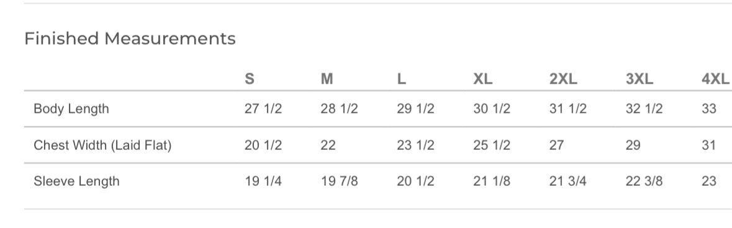Select the 3XL size column header
The width and height of the screenshot is (732, 228).
[639, 79]
